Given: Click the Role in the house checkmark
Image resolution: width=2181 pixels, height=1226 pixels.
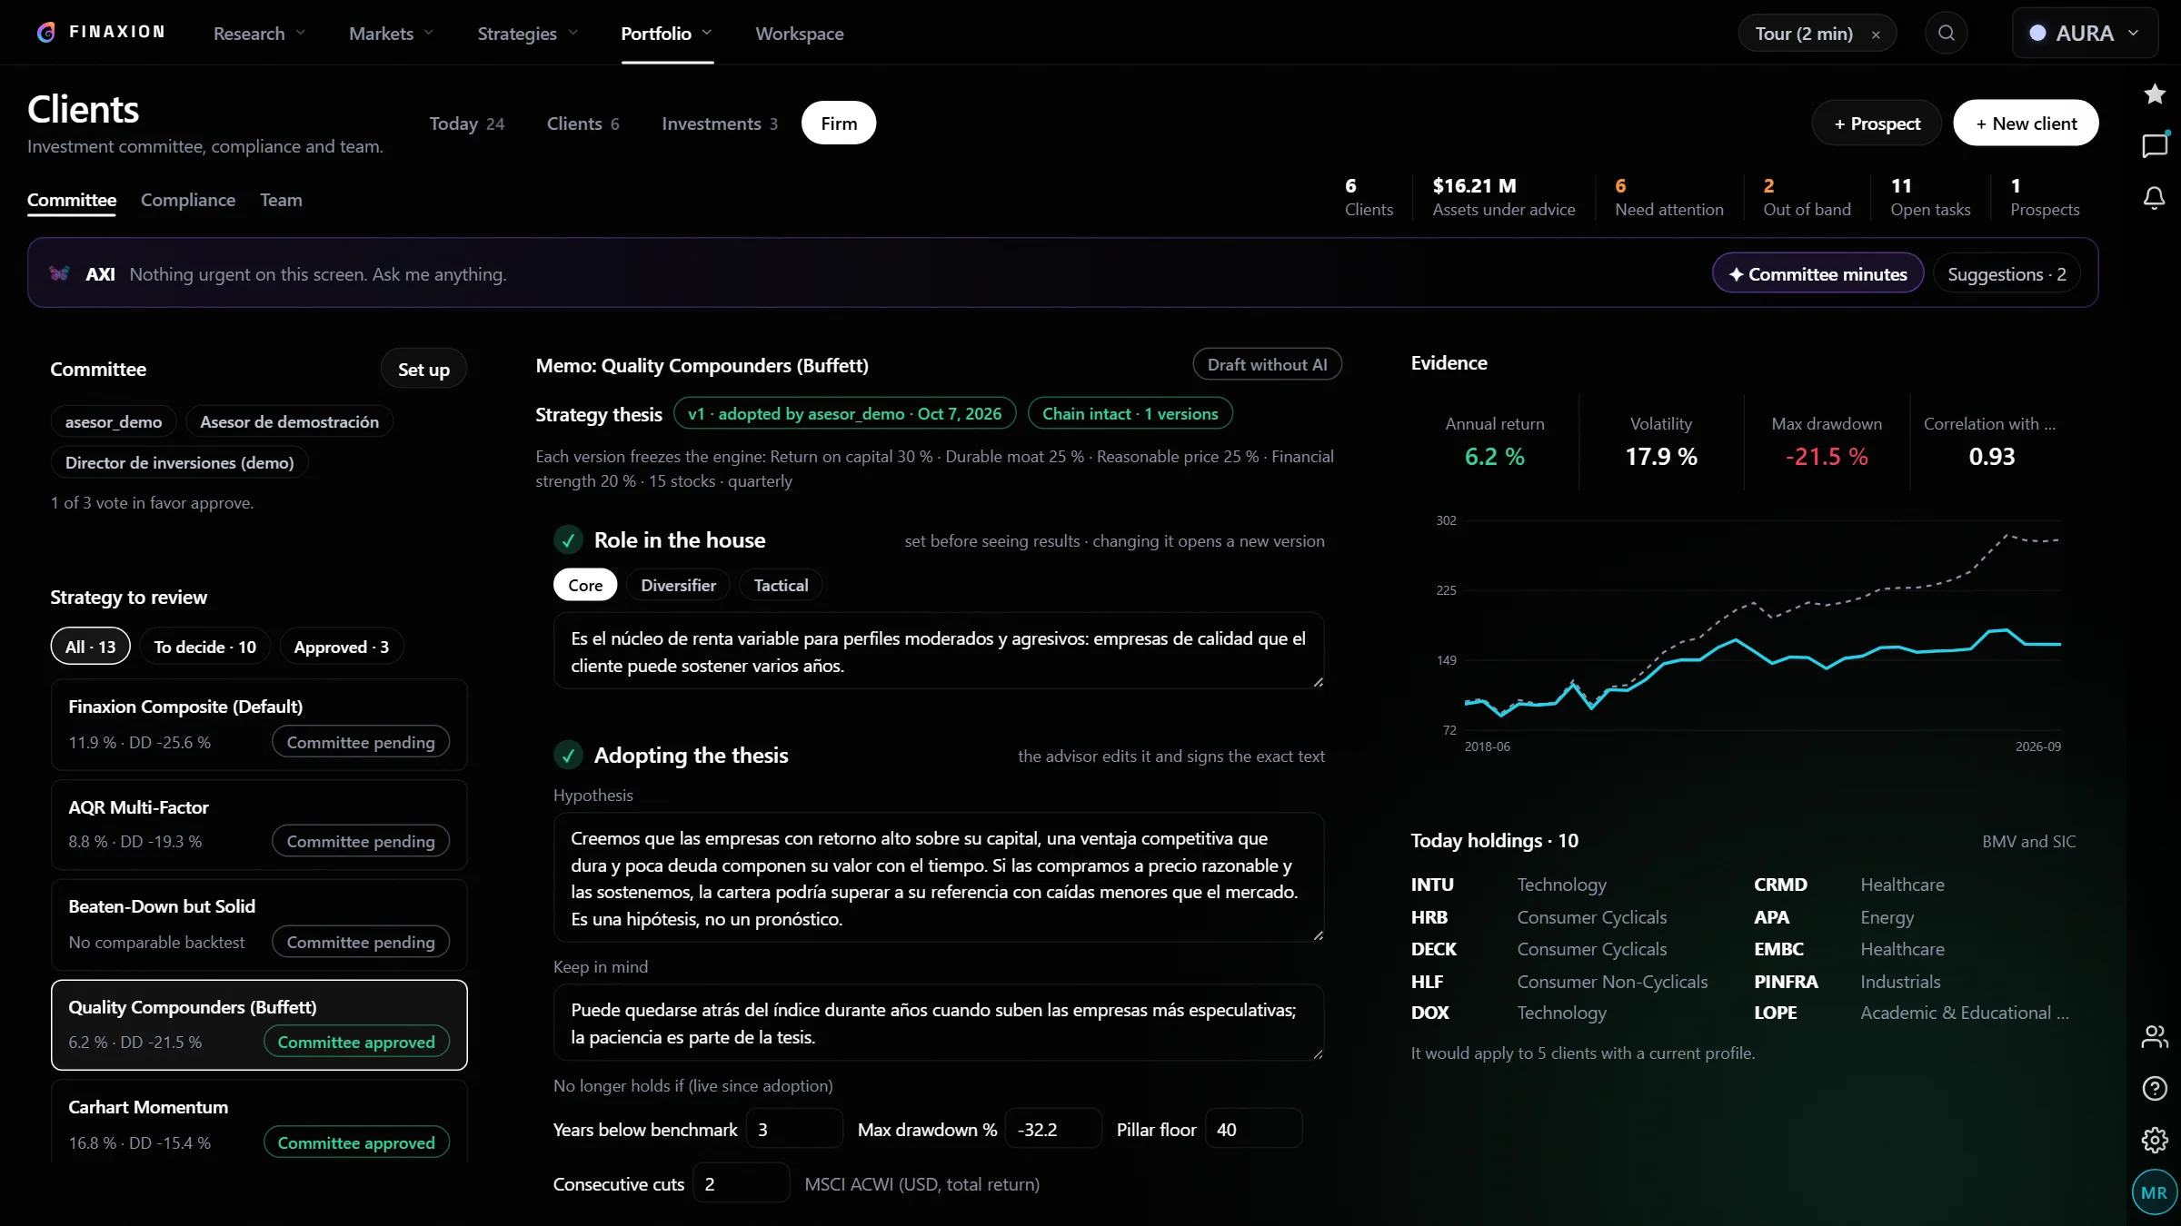Looking at the screenshot, I should click(568, 540).
